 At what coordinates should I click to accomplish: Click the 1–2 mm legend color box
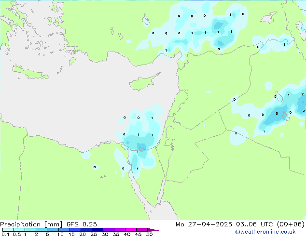(x=30, y=230)
